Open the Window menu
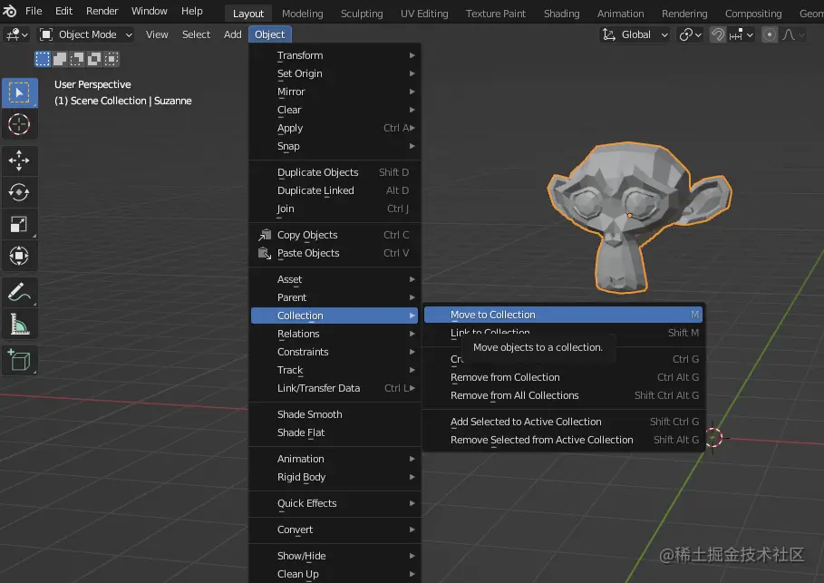 pos(150,11)
